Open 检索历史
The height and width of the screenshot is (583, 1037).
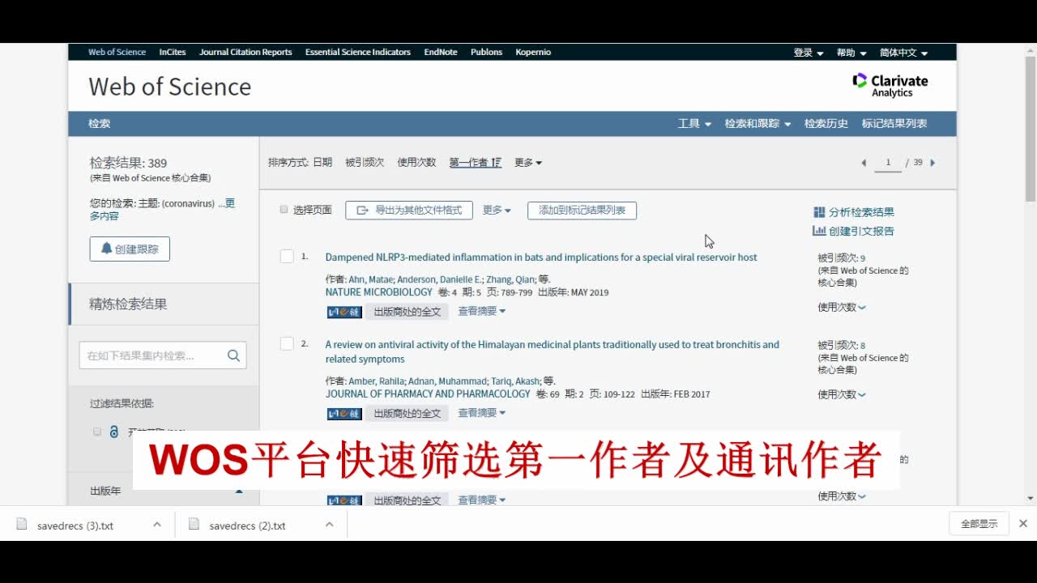(x=826, y=124)
